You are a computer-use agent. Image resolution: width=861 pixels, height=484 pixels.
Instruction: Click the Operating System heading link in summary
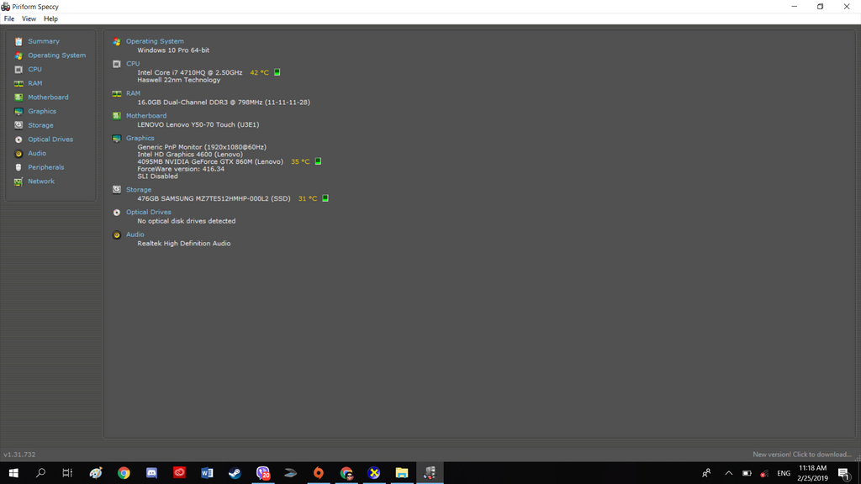point(155,41)
